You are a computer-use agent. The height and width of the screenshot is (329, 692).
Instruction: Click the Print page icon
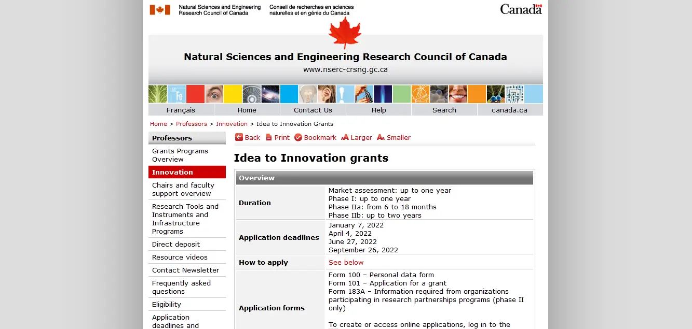click(269, 137)
